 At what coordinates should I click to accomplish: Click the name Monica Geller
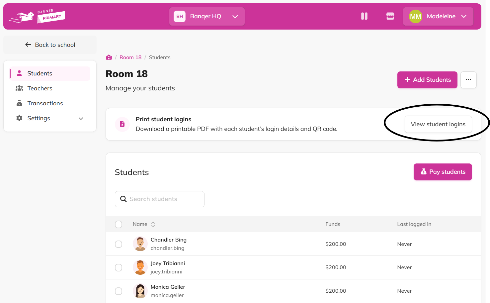coord(168,287)
